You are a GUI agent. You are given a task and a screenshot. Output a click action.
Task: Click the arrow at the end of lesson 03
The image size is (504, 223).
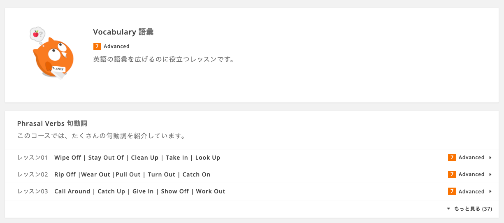(x=490, y=191)
